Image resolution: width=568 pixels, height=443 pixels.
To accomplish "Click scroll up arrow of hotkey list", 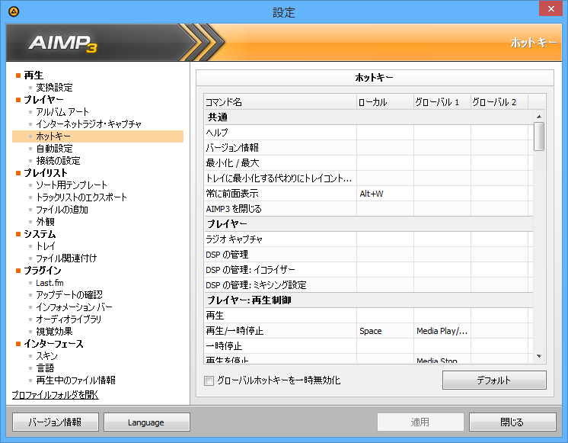I will coord(539,117).
